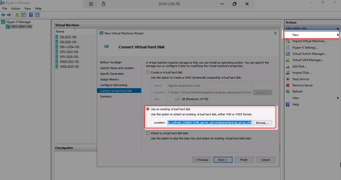Click the Previous button
The image size is (341, 180).
tap(202, 160)
